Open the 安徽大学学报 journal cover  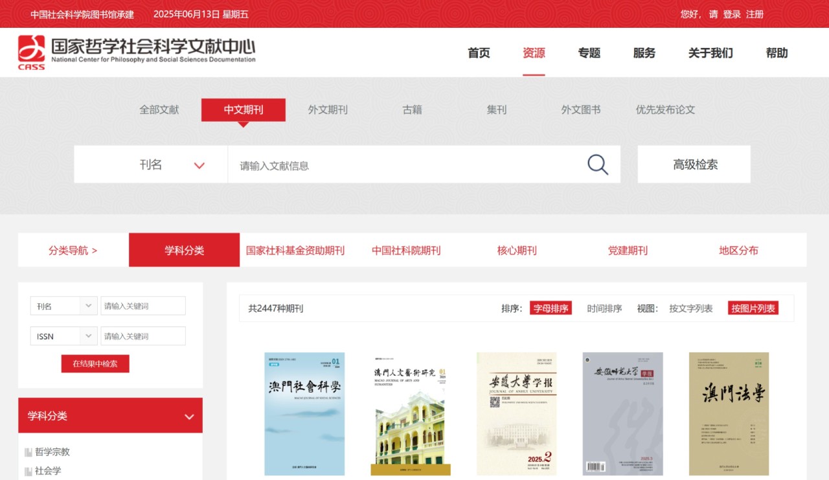517,414
